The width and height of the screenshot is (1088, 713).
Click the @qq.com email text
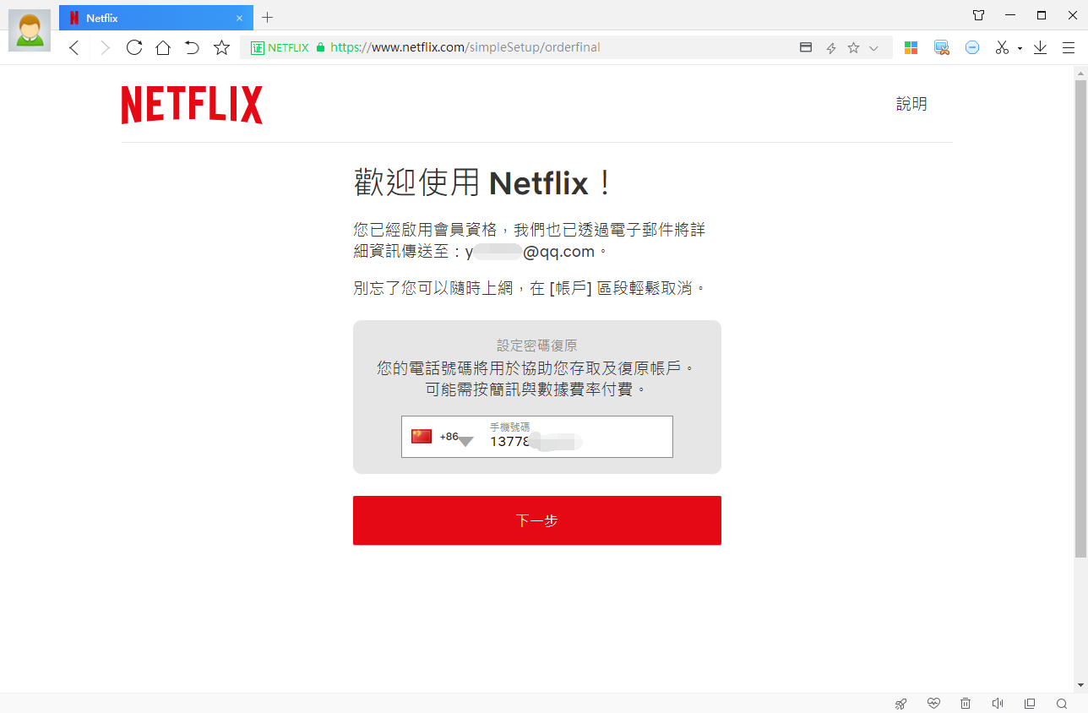click(559, 252)
